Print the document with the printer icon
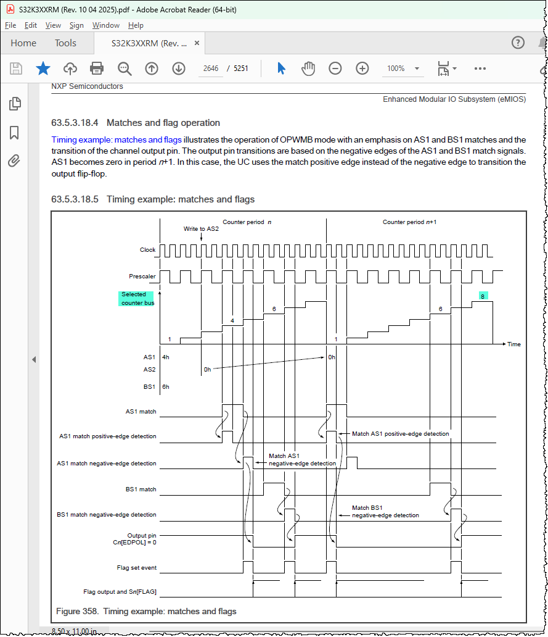The image size is (548, 637). coord(97,69)
